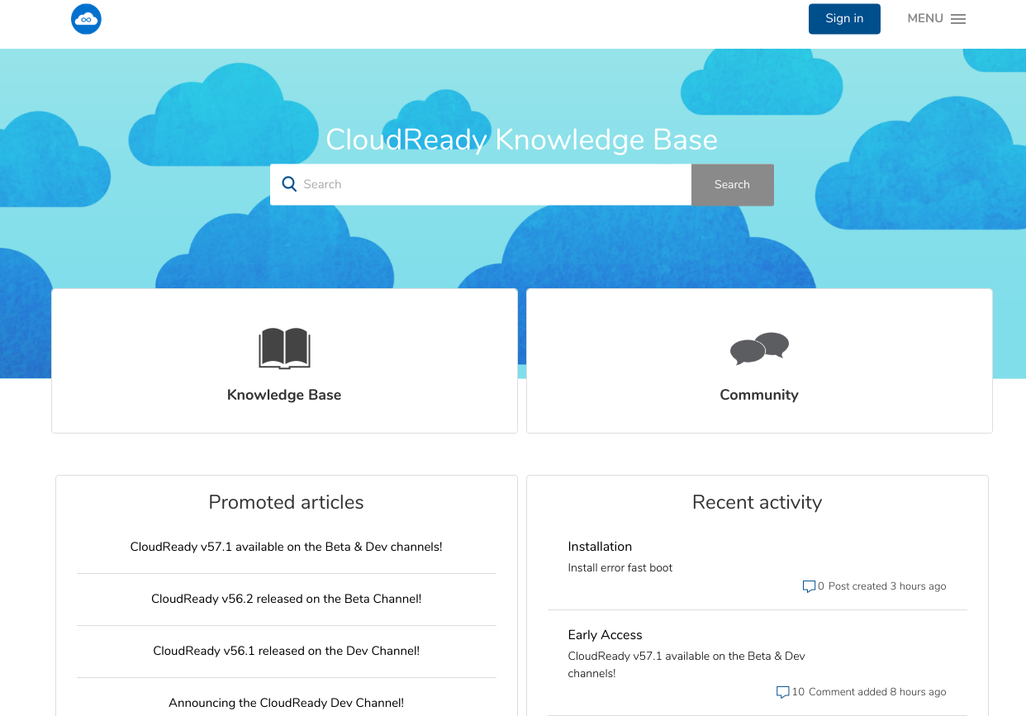Image resolution: width=1026 pixels, height=716 pixels.
Task: Click the 'Recent activity' heading
Action: click(757, 502)
